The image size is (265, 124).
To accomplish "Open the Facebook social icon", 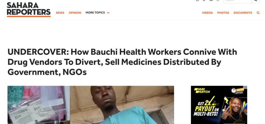I will [x=197, y=0].
